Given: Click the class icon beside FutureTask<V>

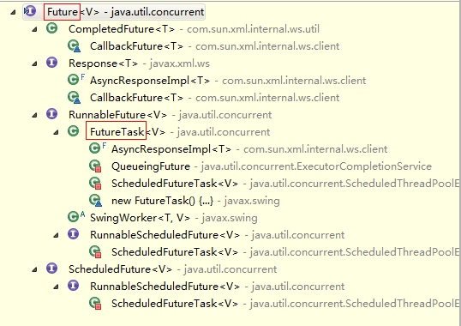Looking at the screenshot, I should (73, 131).
